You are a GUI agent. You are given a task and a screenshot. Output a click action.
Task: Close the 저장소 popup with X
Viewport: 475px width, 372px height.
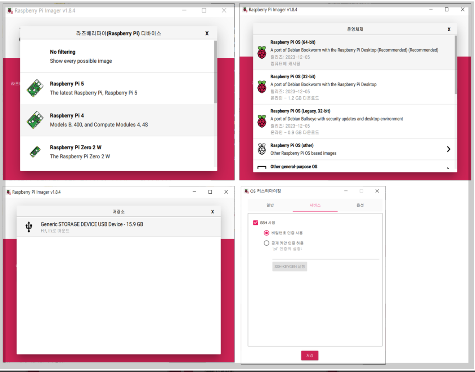tap(212, 212)
